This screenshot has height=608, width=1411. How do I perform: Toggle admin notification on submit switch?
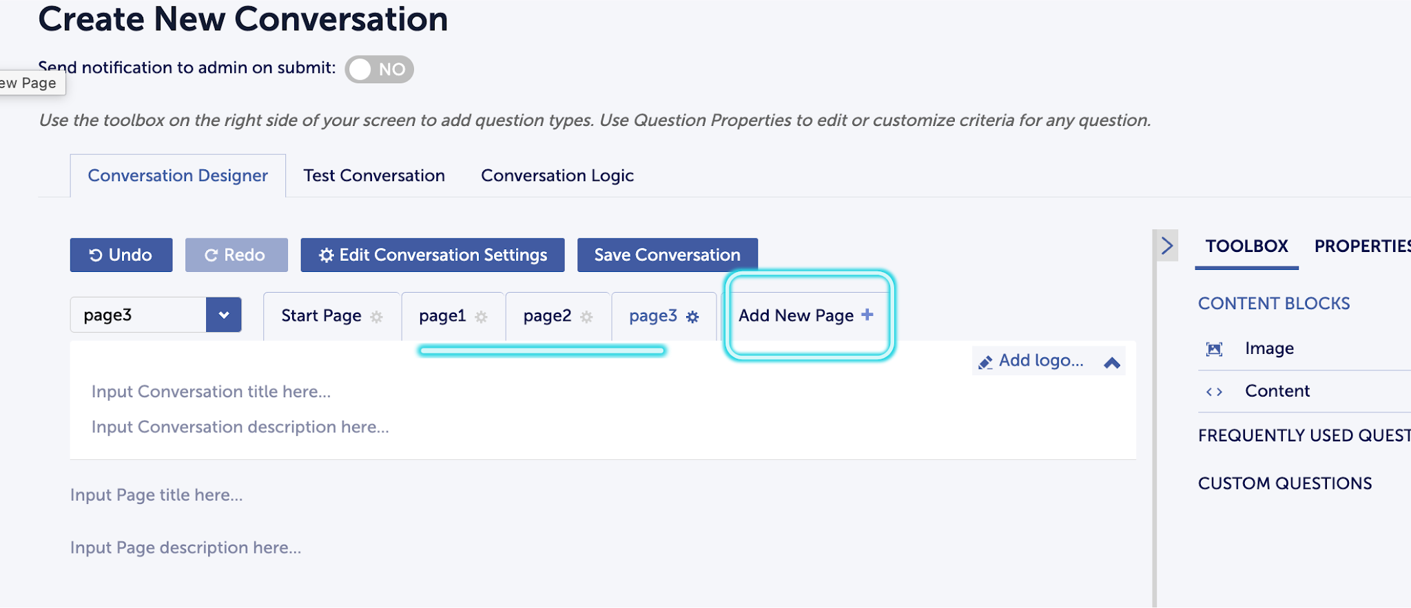click(x=379, y=70)
